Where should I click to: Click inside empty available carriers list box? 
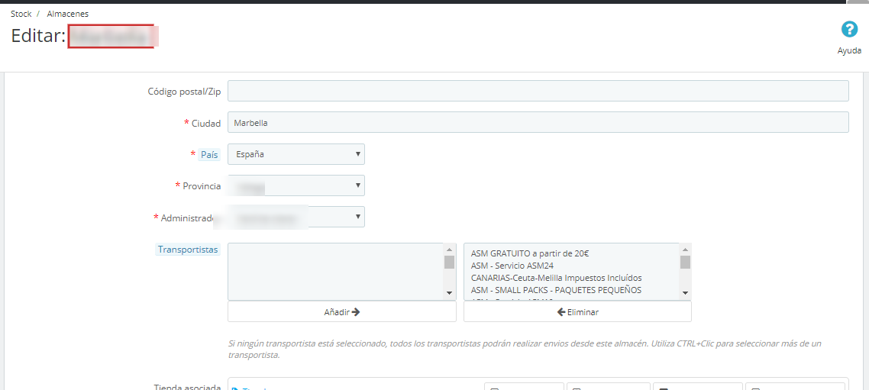coord(336,272)
